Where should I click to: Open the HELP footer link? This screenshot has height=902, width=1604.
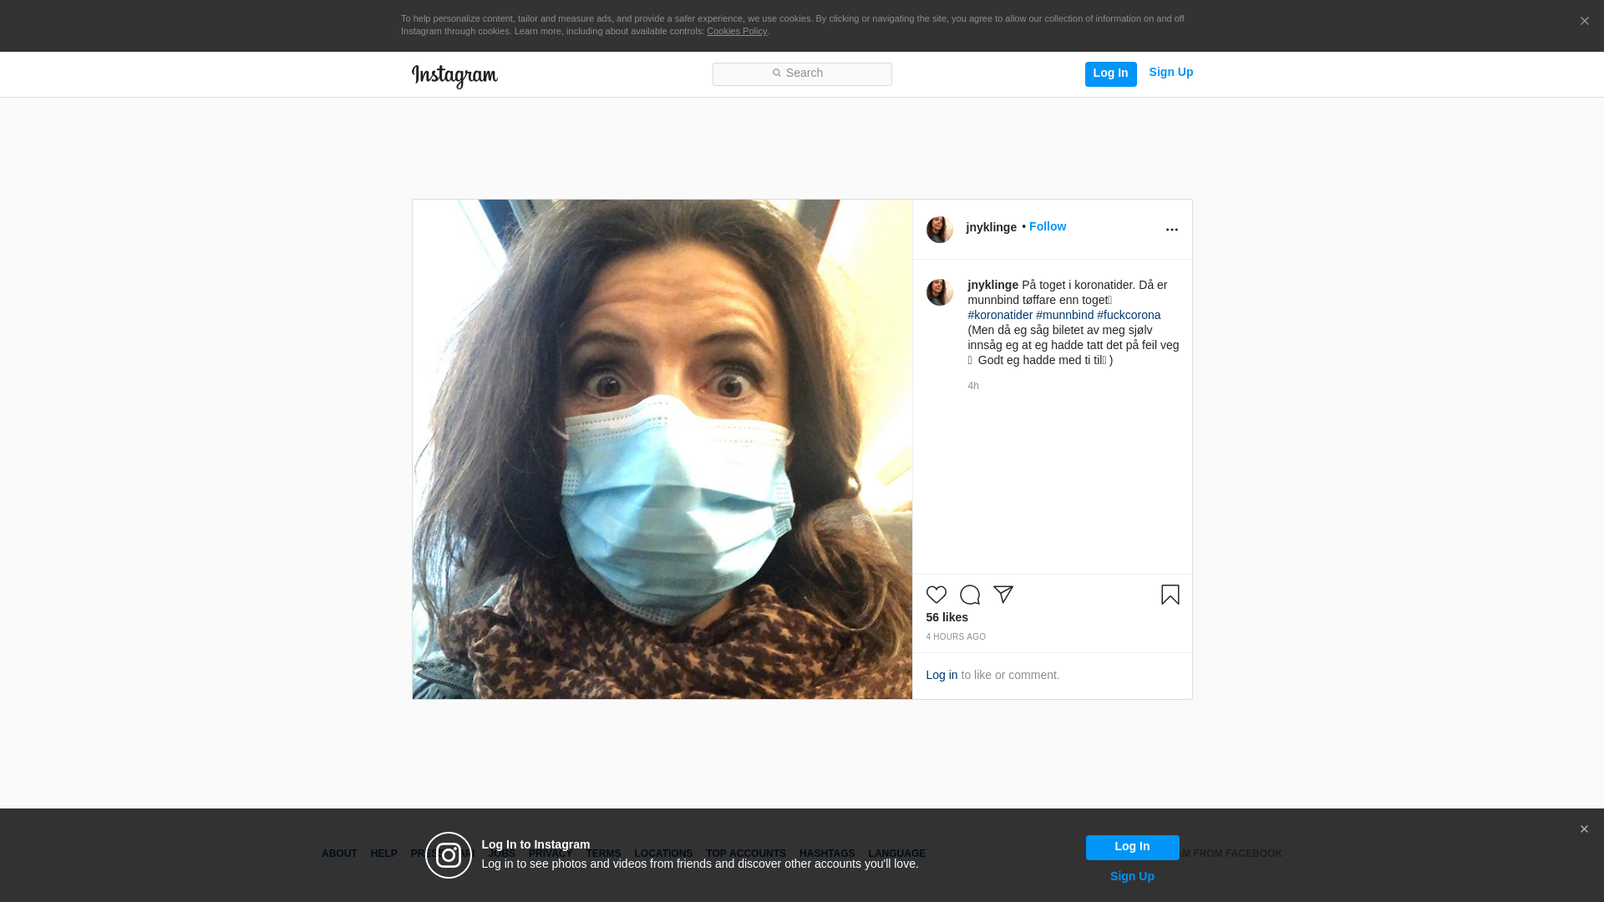(x=383, y=854)
